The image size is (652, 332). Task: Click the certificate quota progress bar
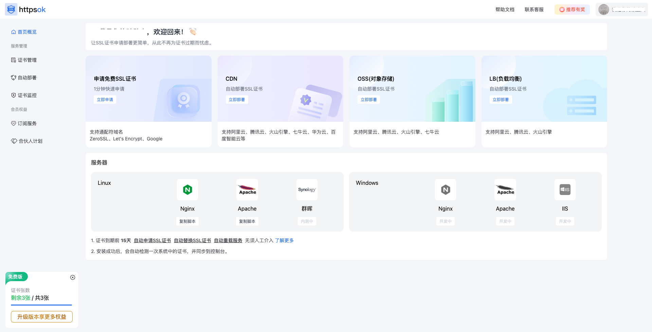tap(41, 305)
